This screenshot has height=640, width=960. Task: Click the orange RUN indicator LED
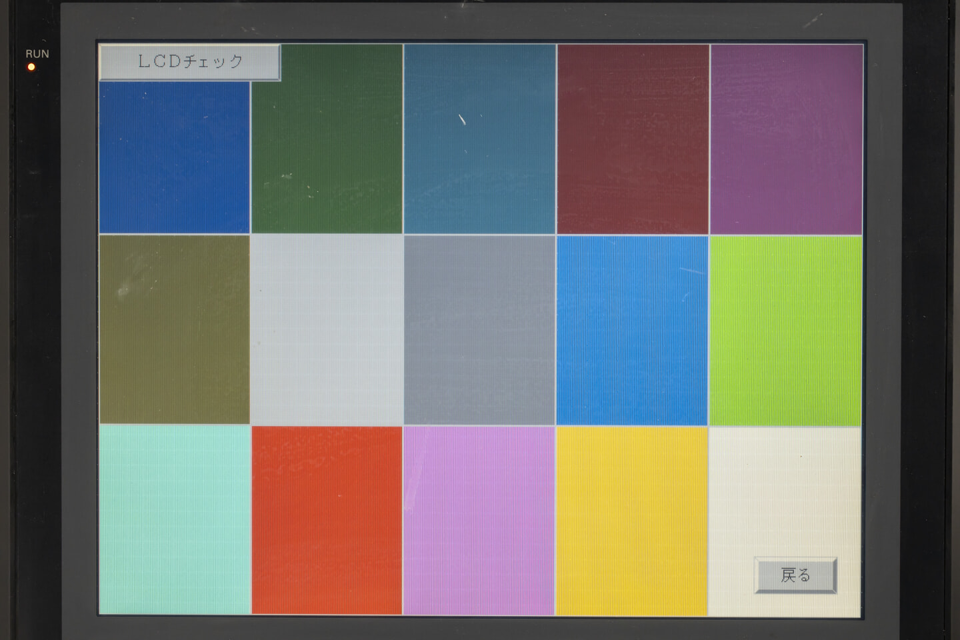pos(31,67)
